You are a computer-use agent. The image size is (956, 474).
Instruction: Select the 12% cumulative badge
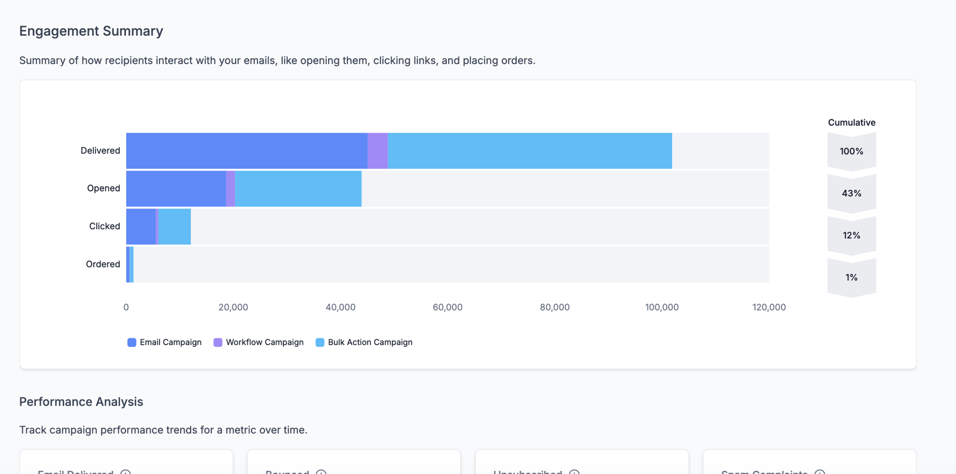(x=851, y=235)
